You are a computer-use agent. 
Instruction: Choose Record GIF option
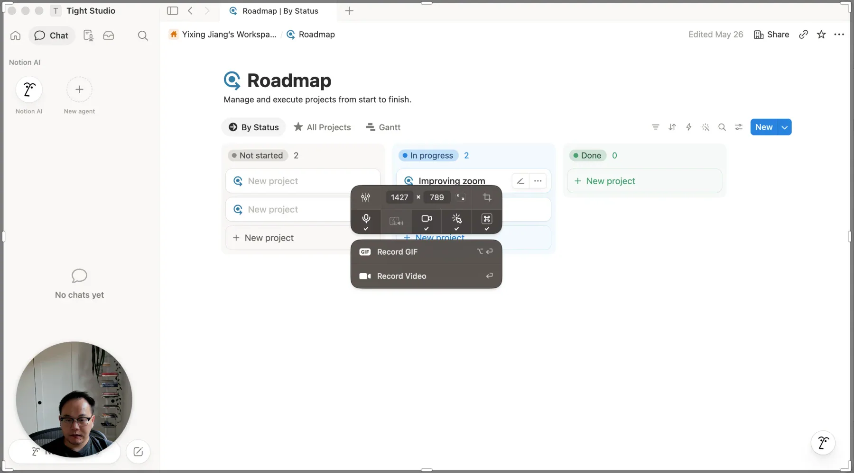426,252
